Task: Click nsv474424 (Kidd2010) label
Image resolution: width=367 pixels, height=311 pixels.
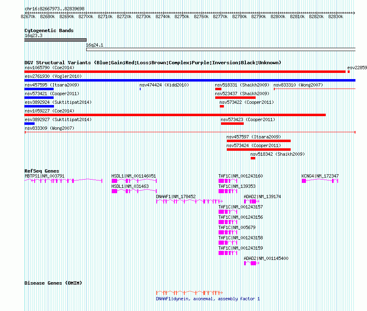Action: (164, 85)
